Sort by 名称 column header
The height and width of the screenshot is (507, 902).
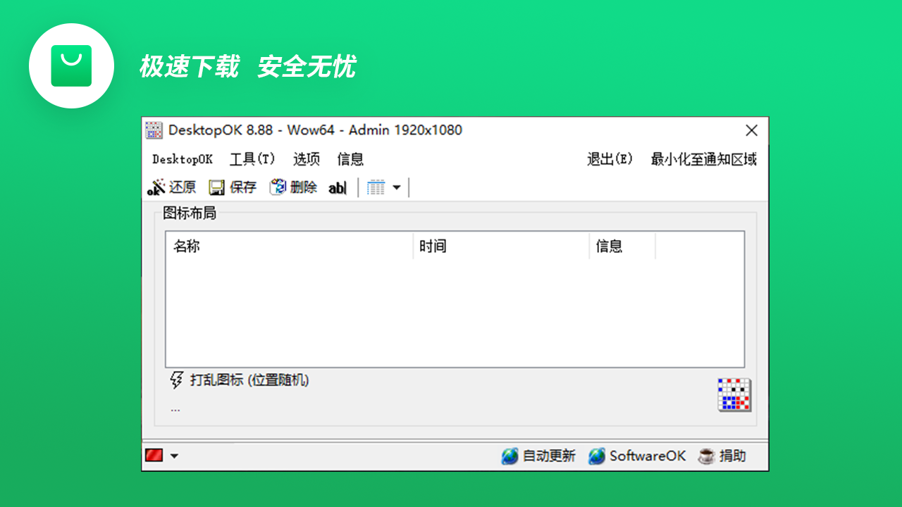[x=289, y=246]
